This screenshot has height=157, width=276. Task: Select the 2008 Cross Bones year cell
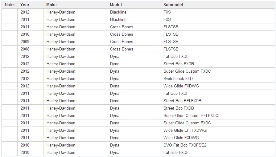(30, 49)
